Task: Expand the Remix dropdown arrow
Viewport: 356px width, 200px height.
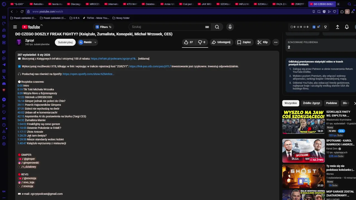Action: (95, 42)
